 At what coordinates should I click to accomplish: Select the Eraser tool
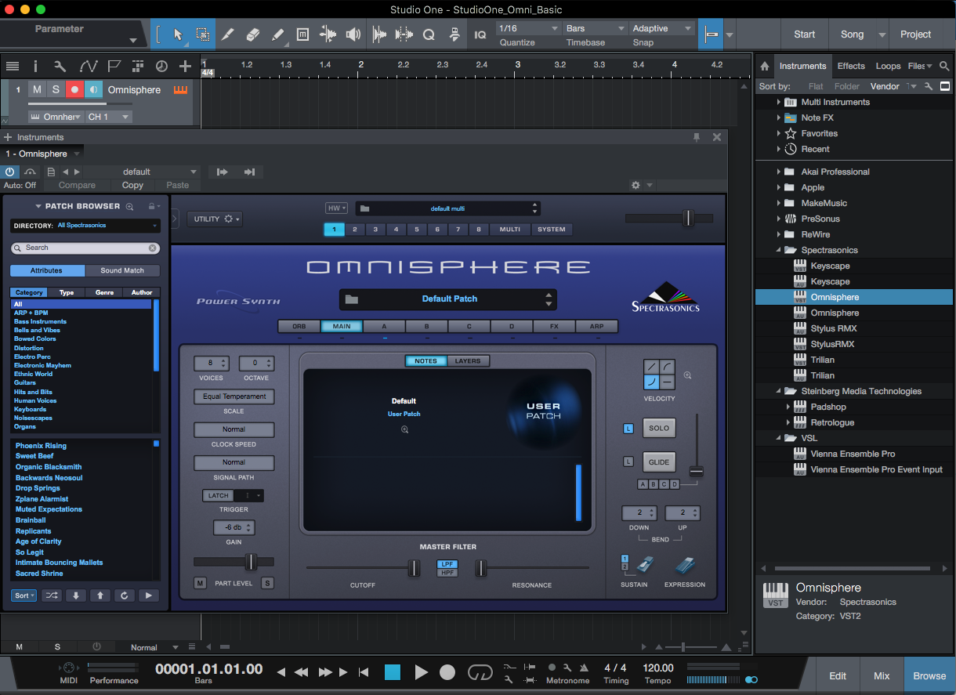(252, 34)
